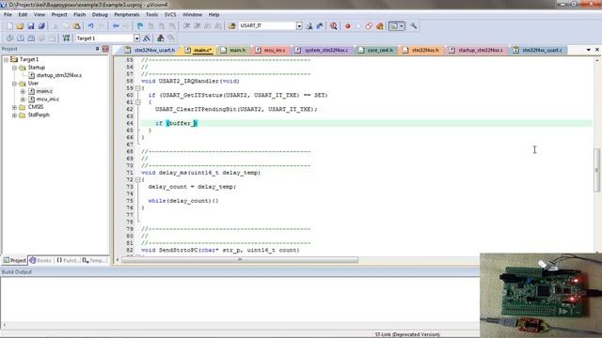The width and height of the screenshot is (602, 338).
Task: Open the Peripherals menu
Action: (x=127, y=15)
